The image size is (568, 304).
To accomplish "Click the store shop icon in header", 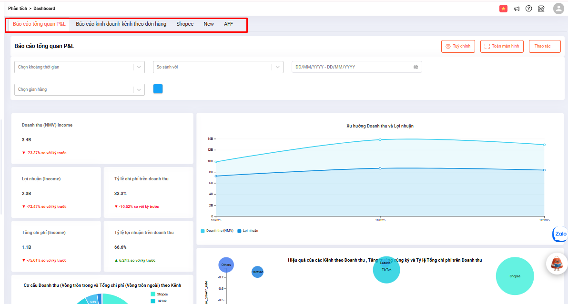I will [541, 9].
